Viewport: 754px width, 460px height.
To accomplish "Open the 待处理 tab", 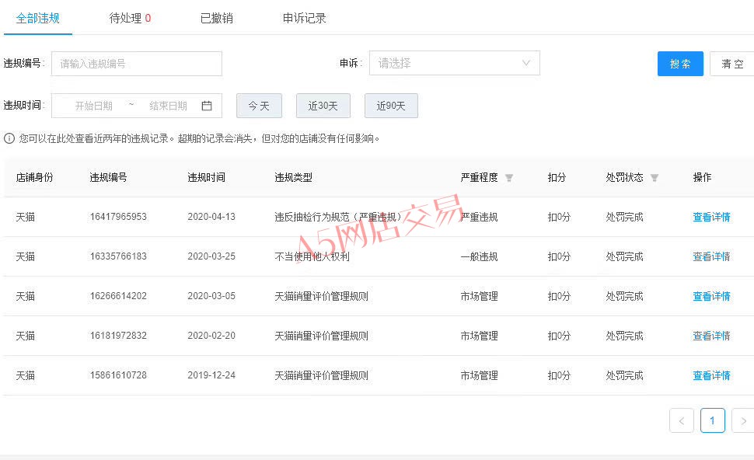I will (x=130, y=18).
